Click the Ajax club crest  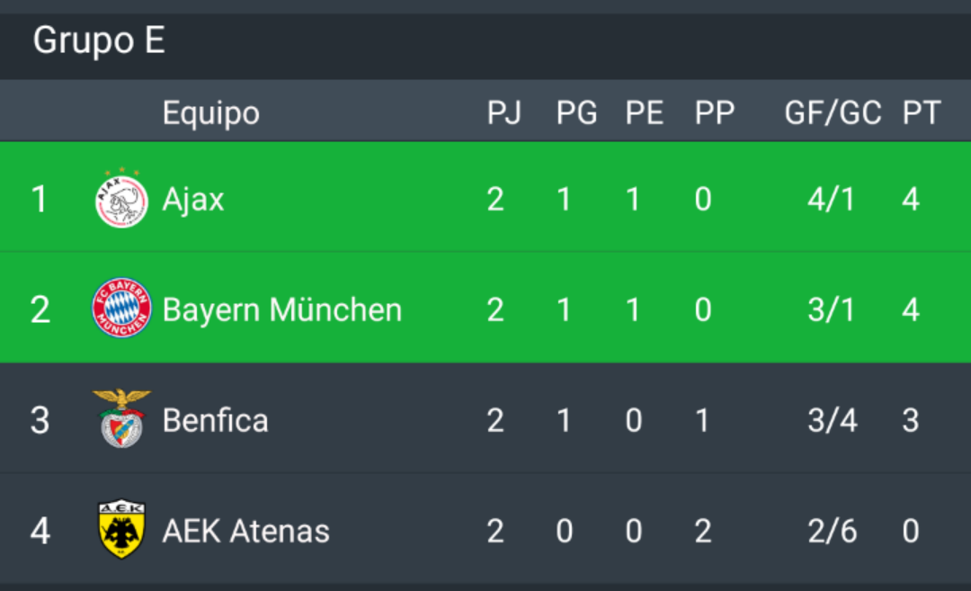point(121,198)
